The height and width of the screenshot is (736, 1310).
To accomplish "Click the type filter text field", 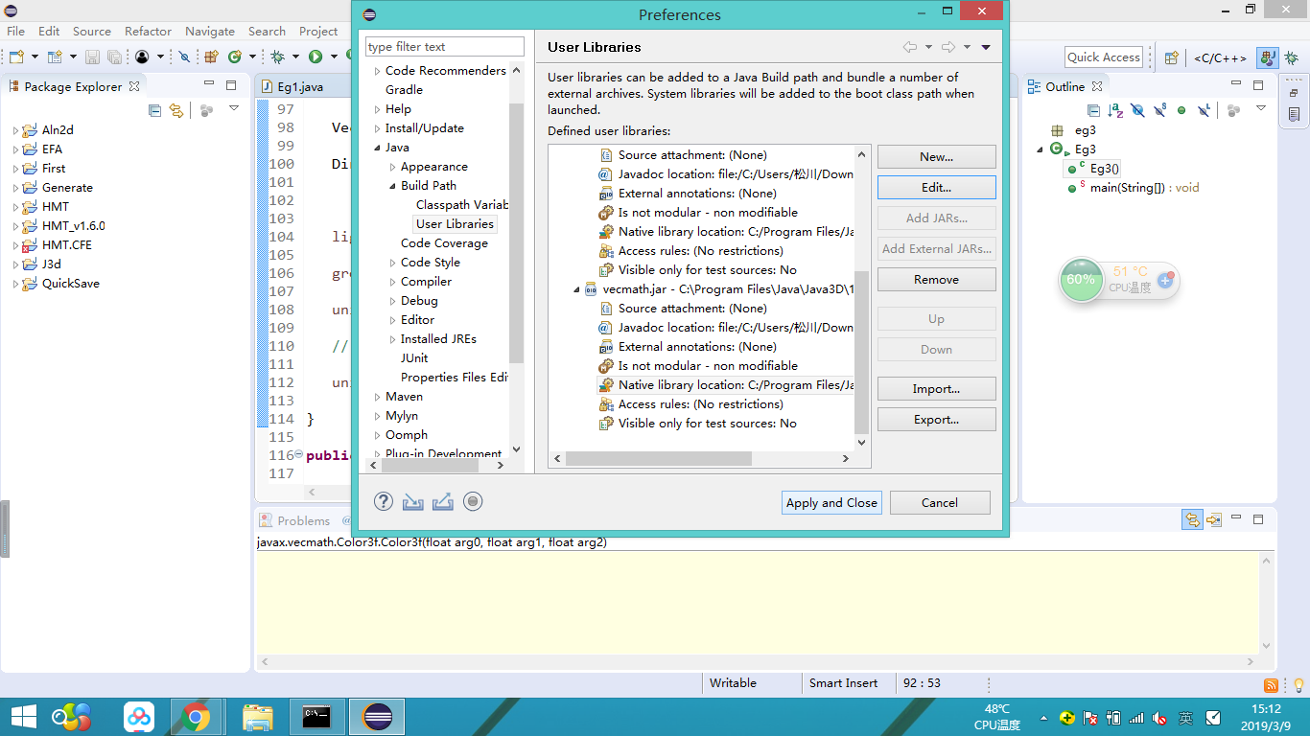I will (x=444, y=46).
